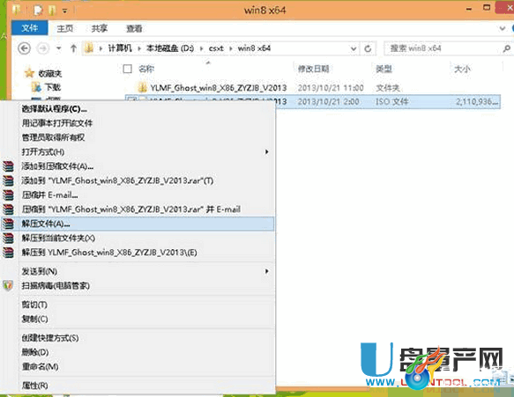Click the folder icon in the address bar

89,48
